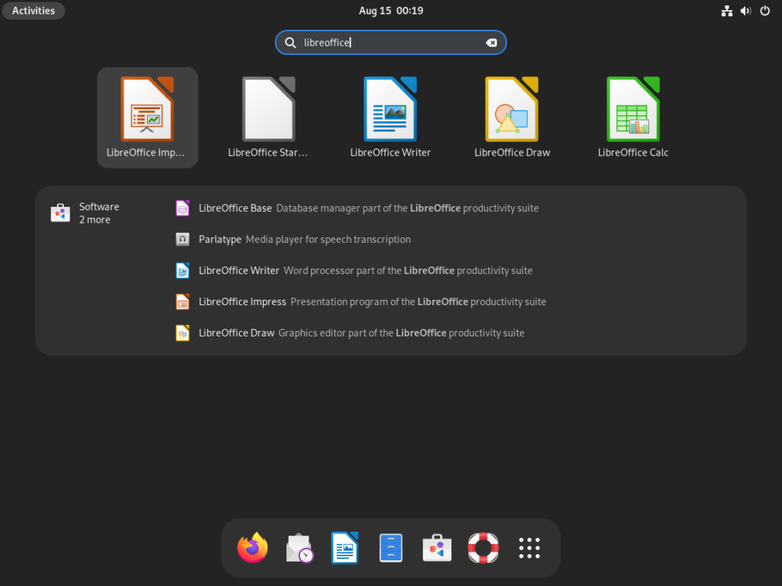Open the Evolution mail and calendar dock icon
782x586 pixels.
[x=299, y=548]
